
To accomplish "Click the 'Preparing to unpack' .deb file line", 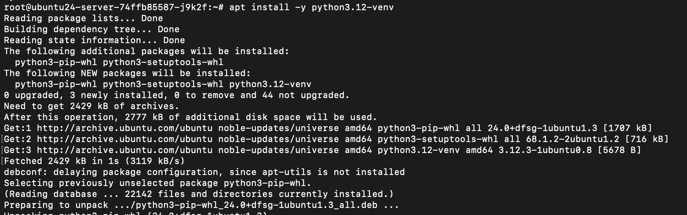I will point(201,205).
